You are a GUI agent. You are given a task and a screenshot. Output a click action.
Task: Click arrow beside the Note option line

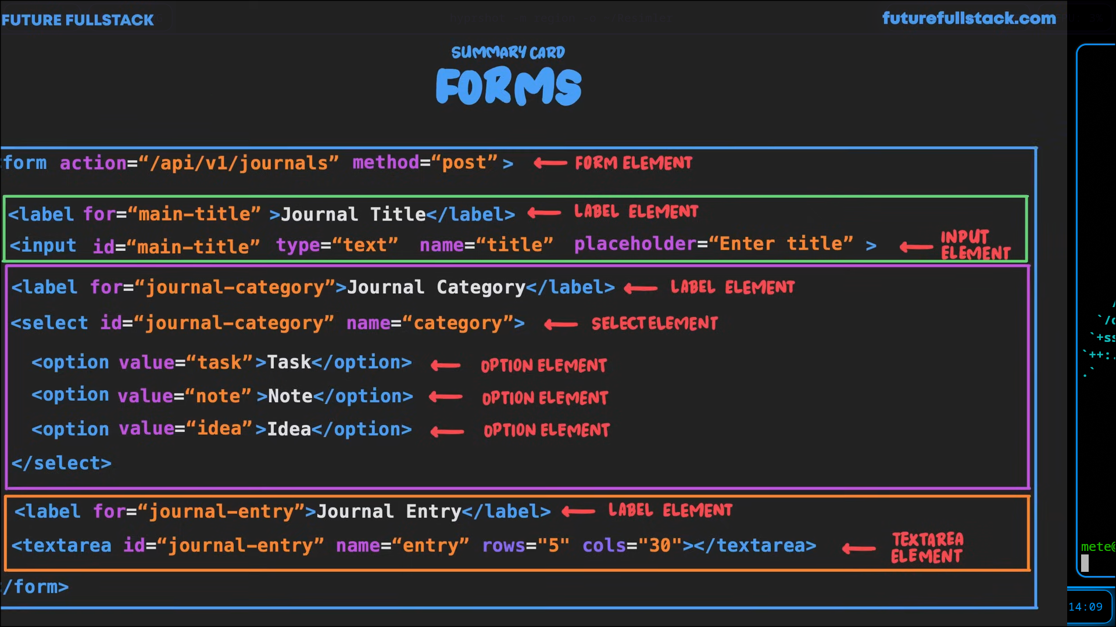pos(446,398)
